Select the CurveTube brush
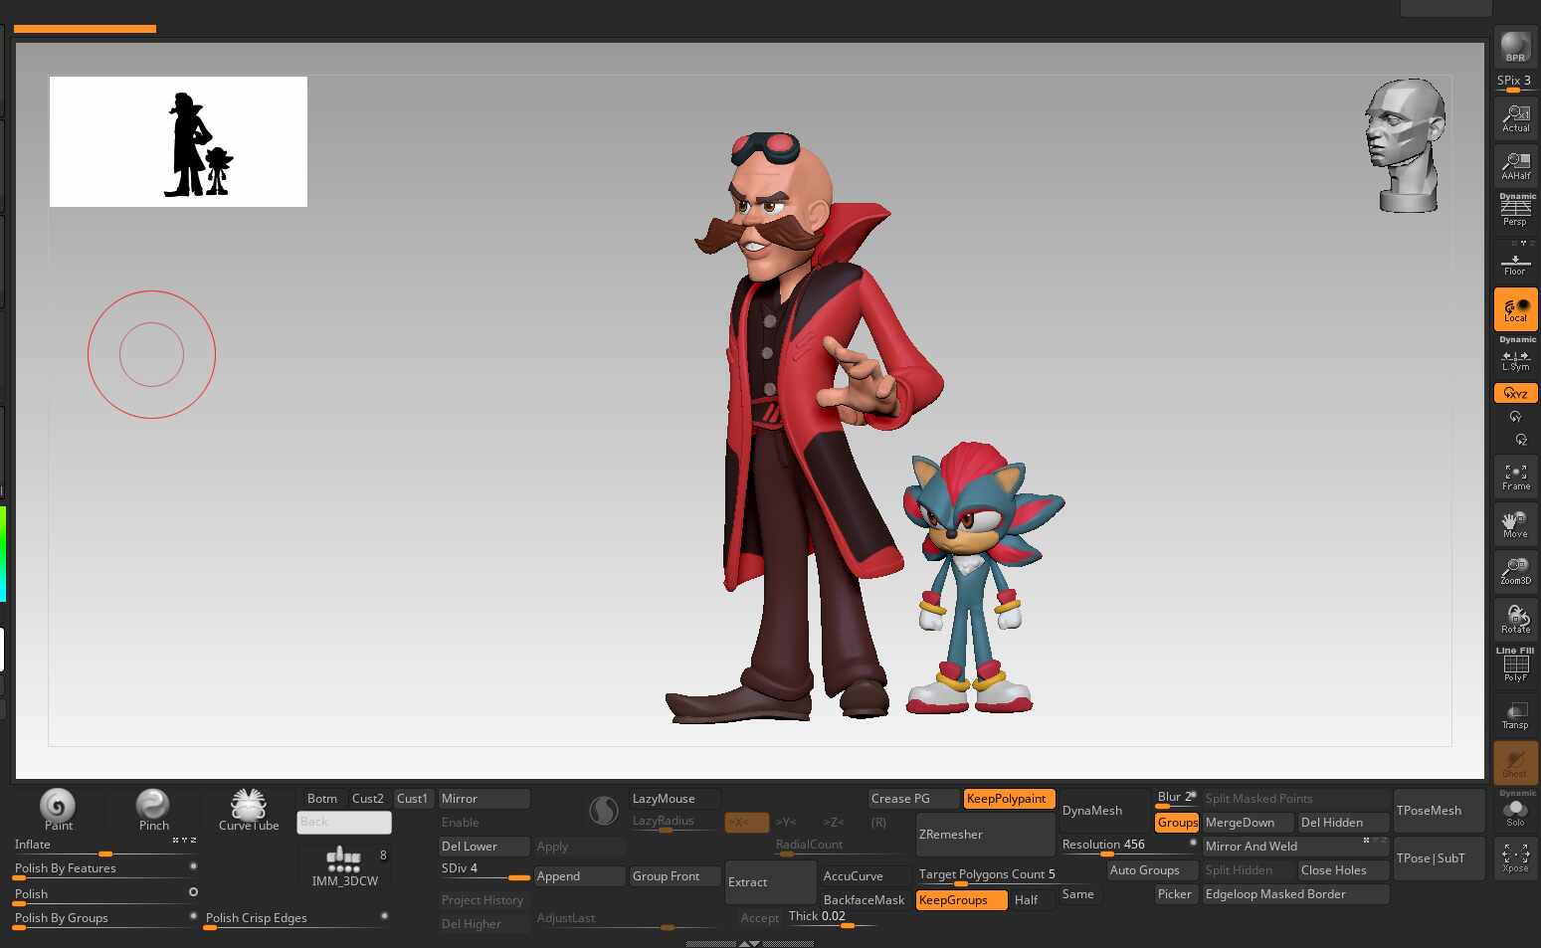The height and width of the screenshot is (948, 1541). click(249, 810)
